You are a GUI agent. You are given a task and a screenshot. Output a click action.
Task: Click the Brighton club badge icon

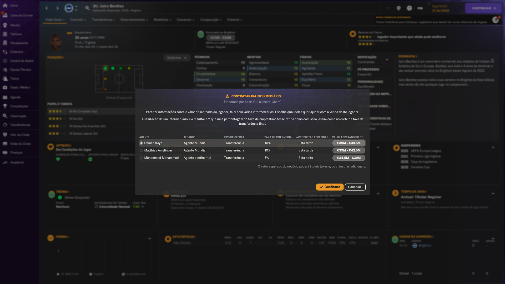[69, 8]
